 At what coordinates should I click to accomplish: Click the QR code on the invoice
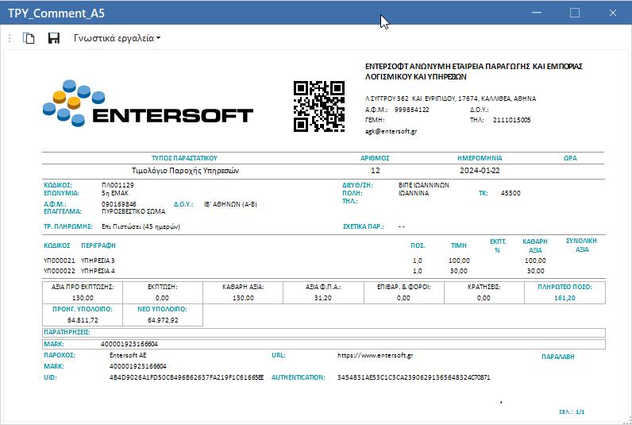pos(319,106)
